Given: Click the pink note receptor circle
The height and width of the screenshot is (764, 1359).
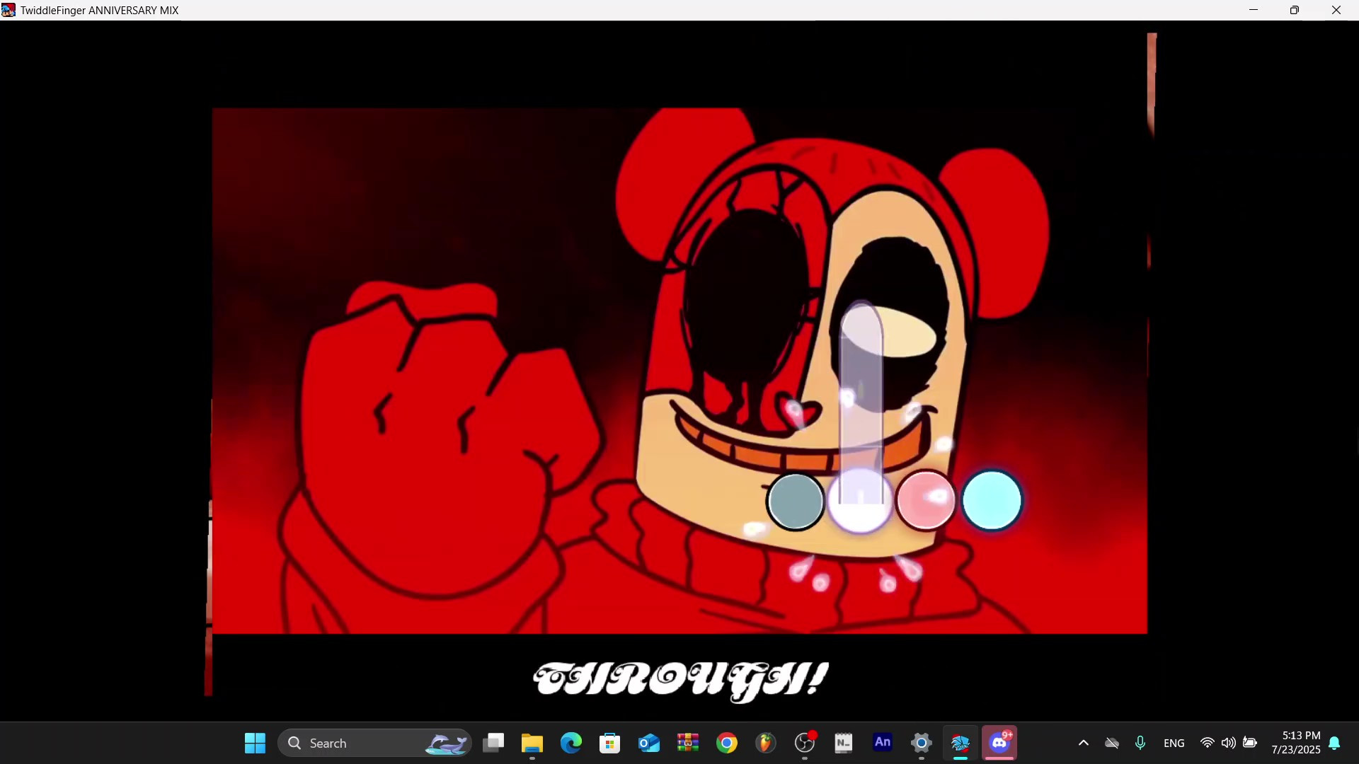Looking at the screenshot, I should tap(925, 500).
